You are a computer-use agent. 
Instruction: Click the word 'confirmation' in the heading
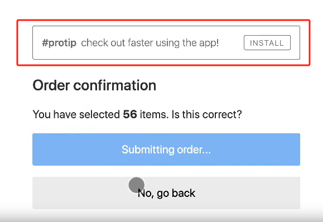click(x=115, y=85)
